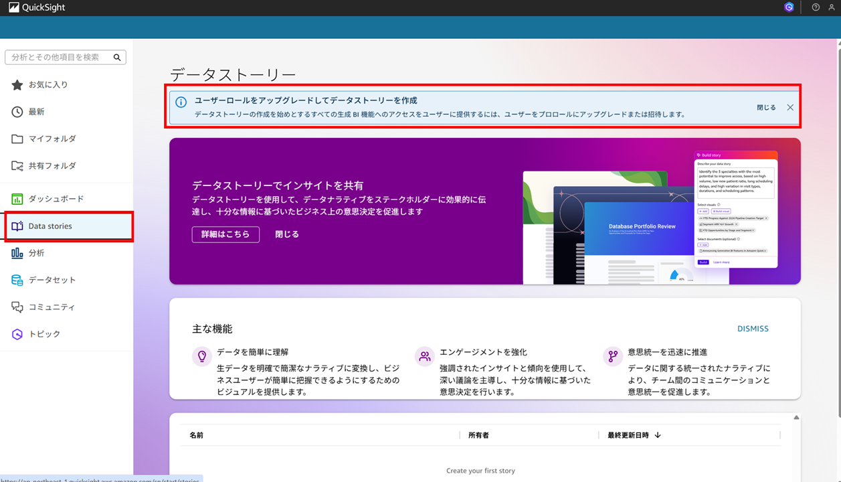Click the 所有者 column header
841x482 pixels.
tap(478, 435)
